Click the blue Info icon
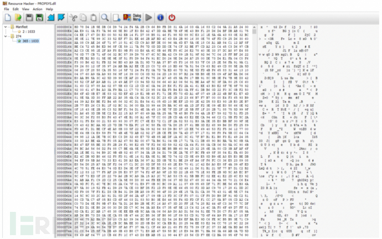This screenshot has width=382, height=239. [160, 18]
